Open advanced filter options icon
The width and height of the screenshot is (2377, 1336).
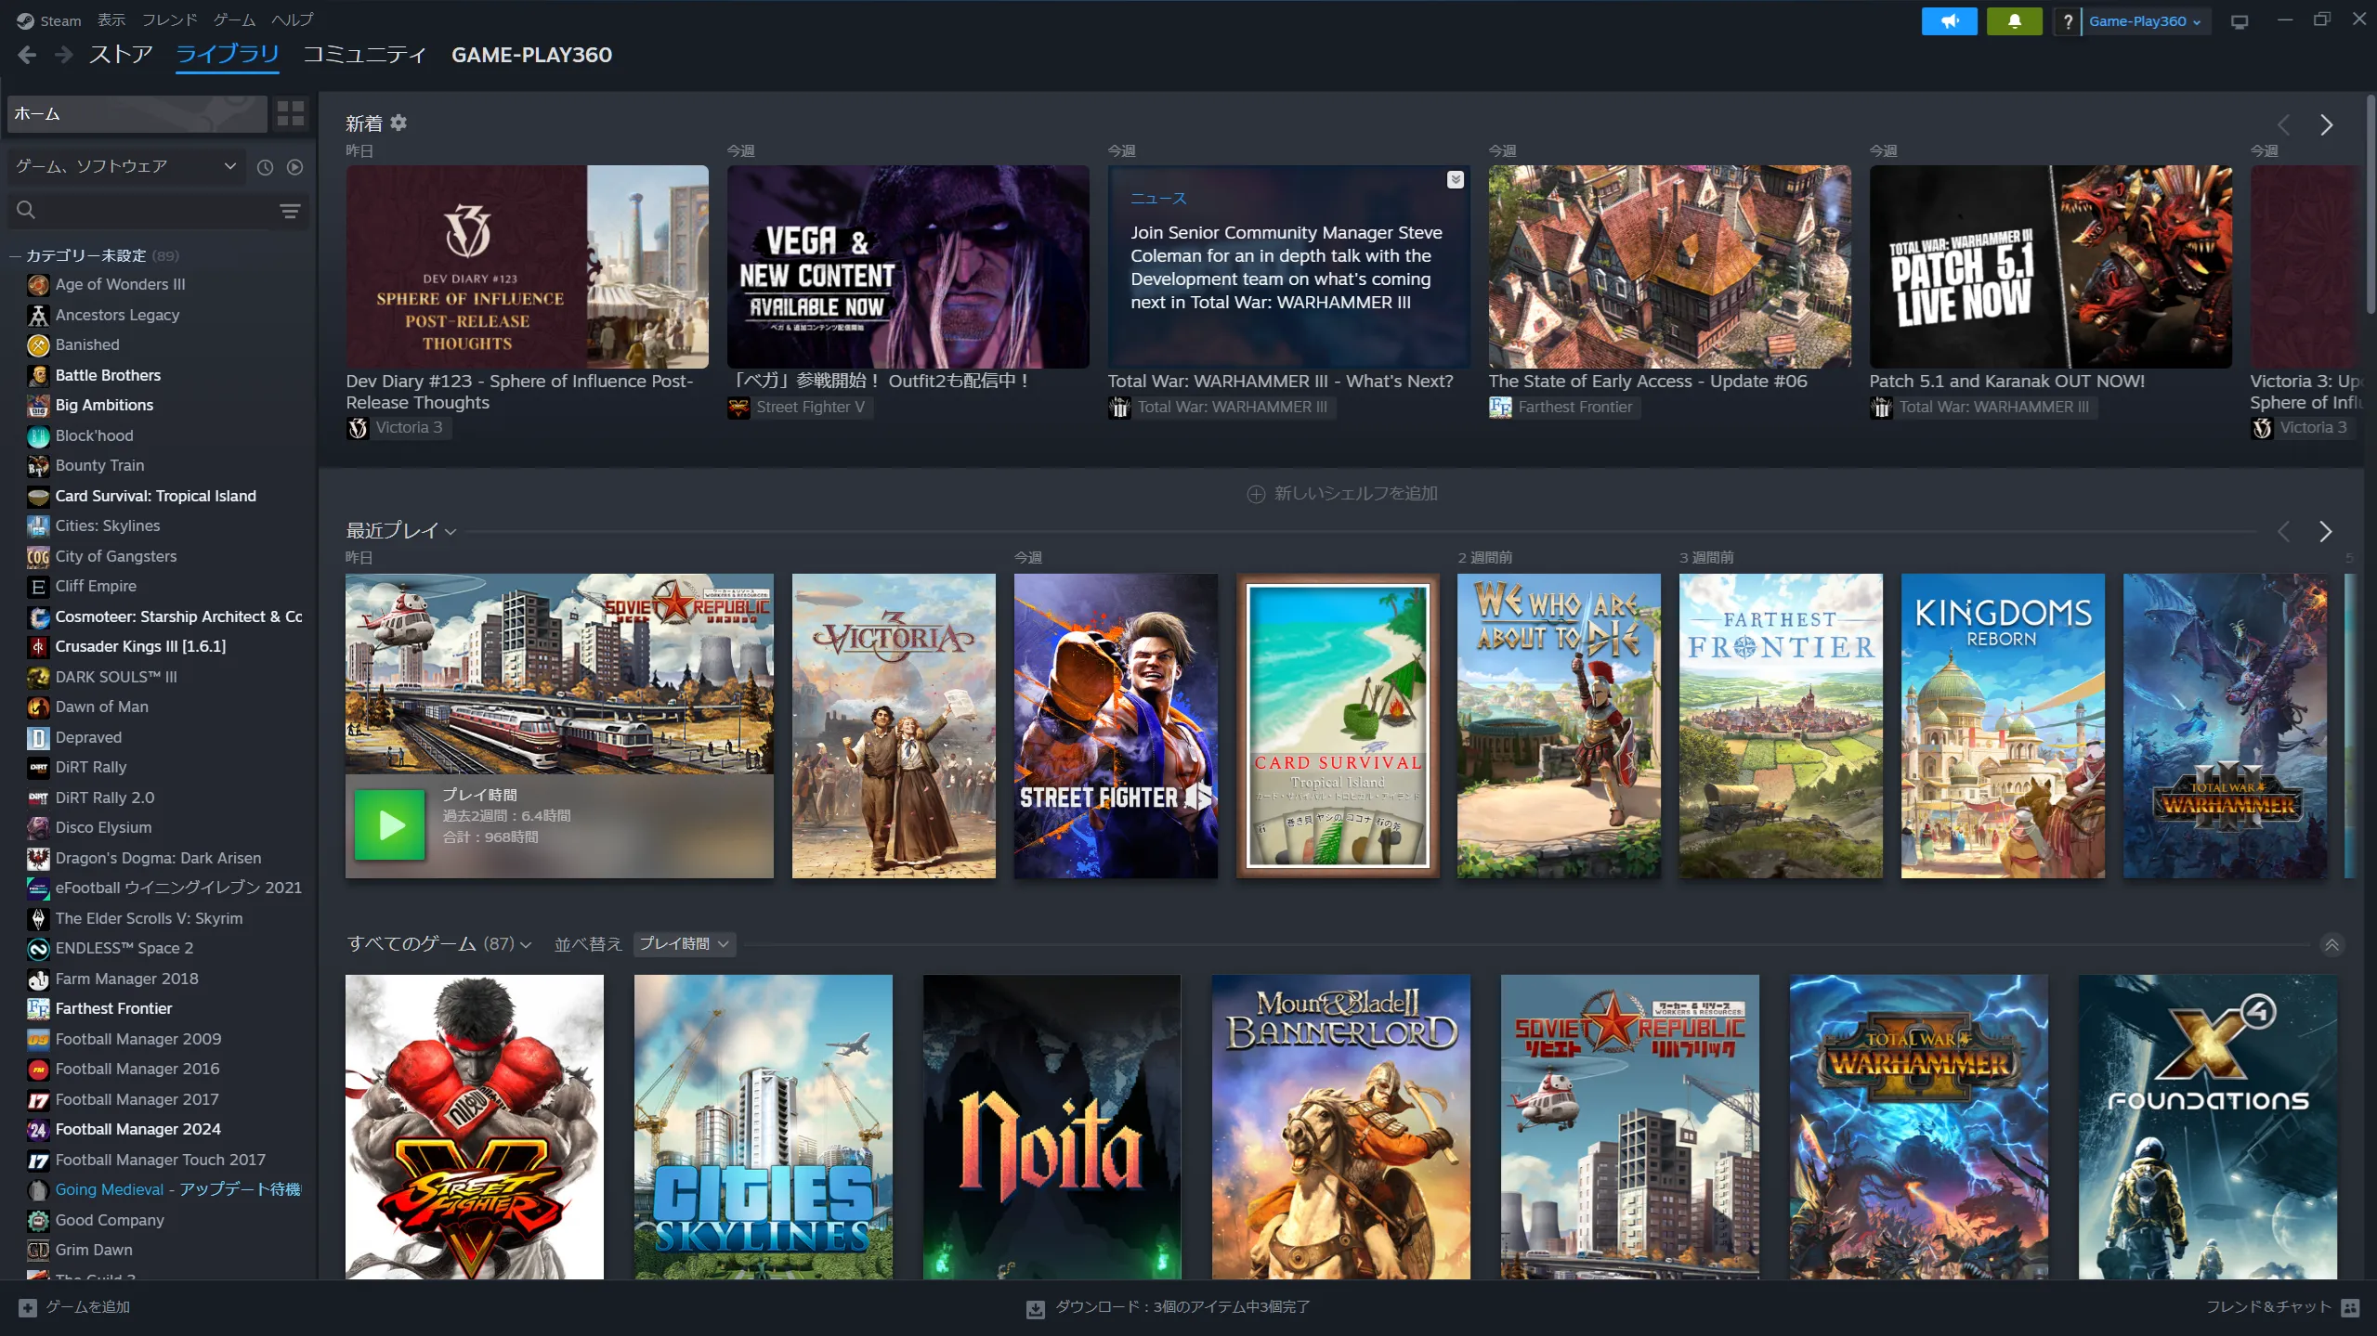point(290,211)
